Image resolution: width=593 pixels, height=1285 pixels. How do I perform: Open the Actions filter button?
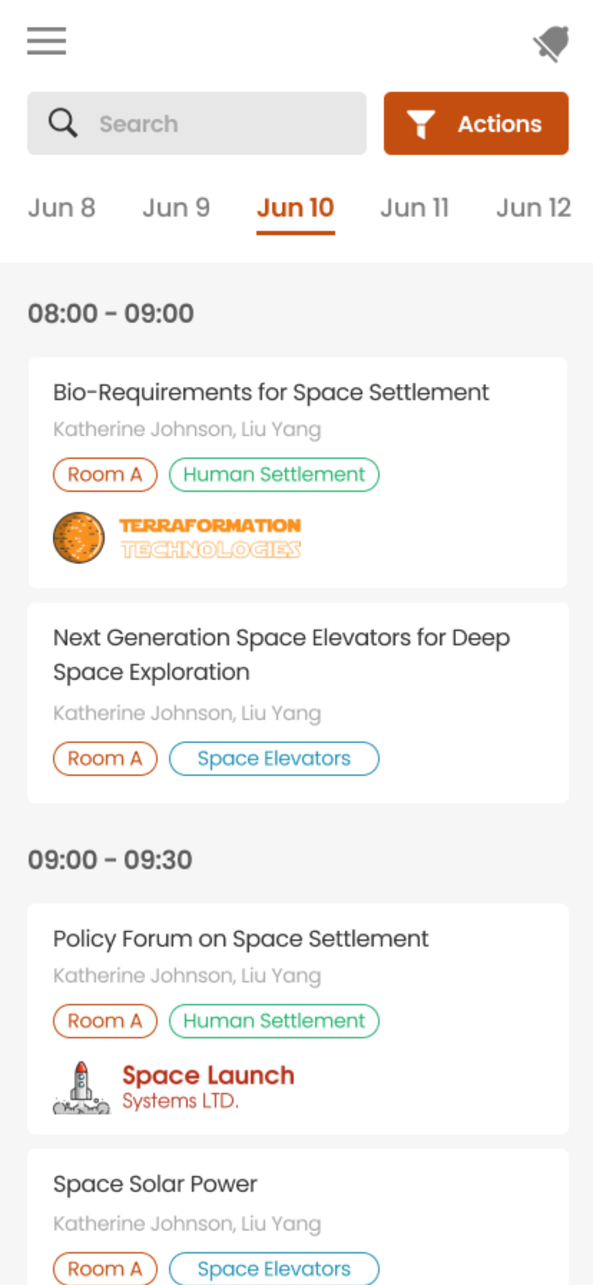tap(476, 123)
